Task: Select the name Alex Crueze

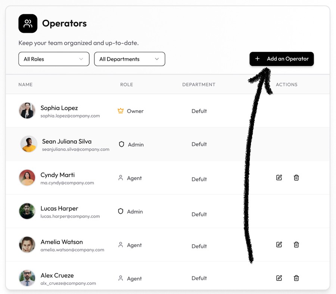Action: (57, 275)
